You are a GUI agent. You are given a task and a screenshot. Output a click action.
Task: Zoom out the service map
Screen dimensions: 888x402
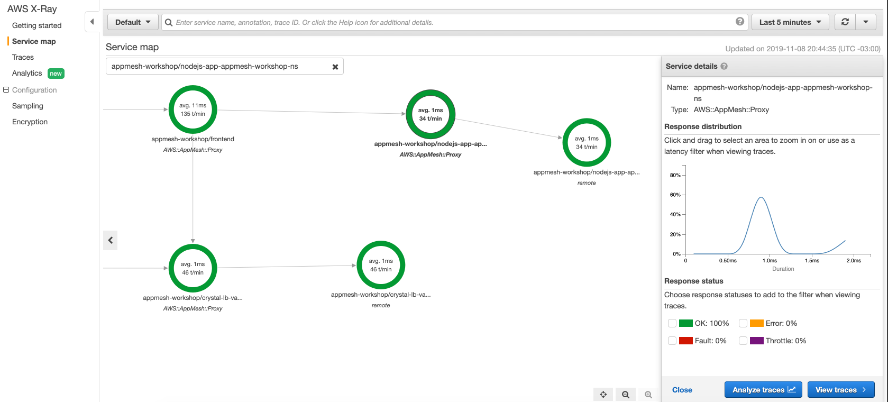point(626,395)
